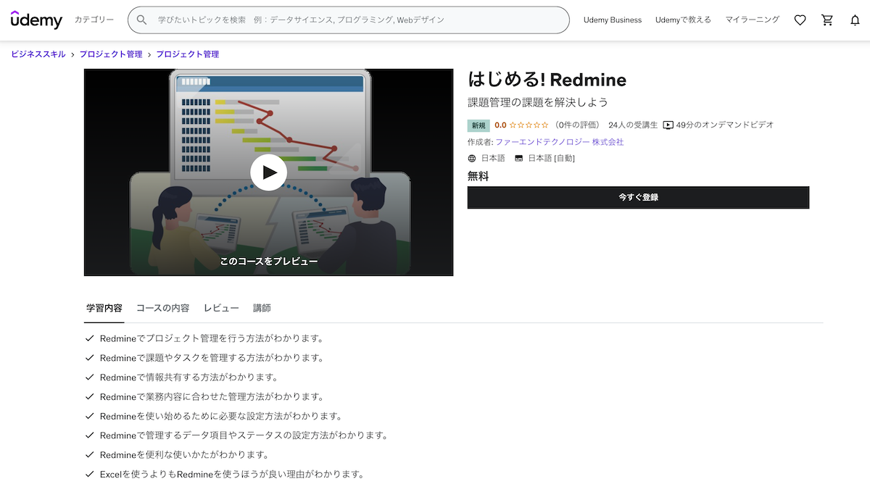Switch to the レビュー tab
The width and height of the screenshot is (870, 497).
[x=221, y=307]
